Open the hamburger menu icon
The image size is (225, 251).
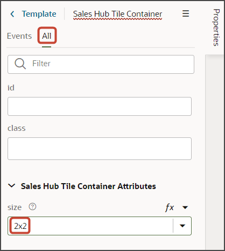pyautogui.click(x=186, y=13)
